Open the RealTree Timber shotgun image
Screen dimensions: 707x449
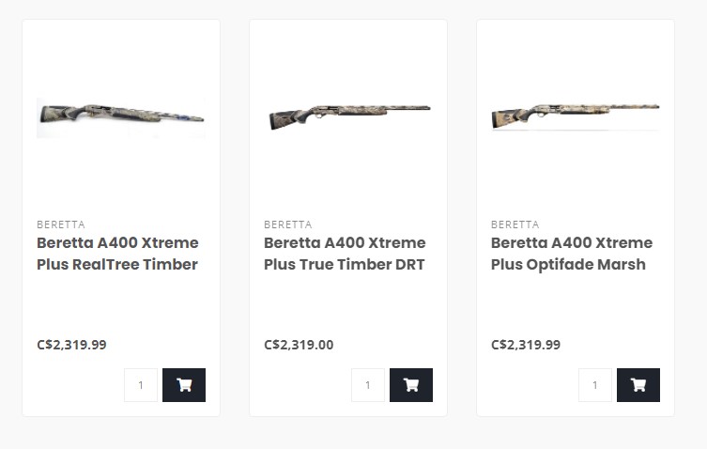coord(121,117)
